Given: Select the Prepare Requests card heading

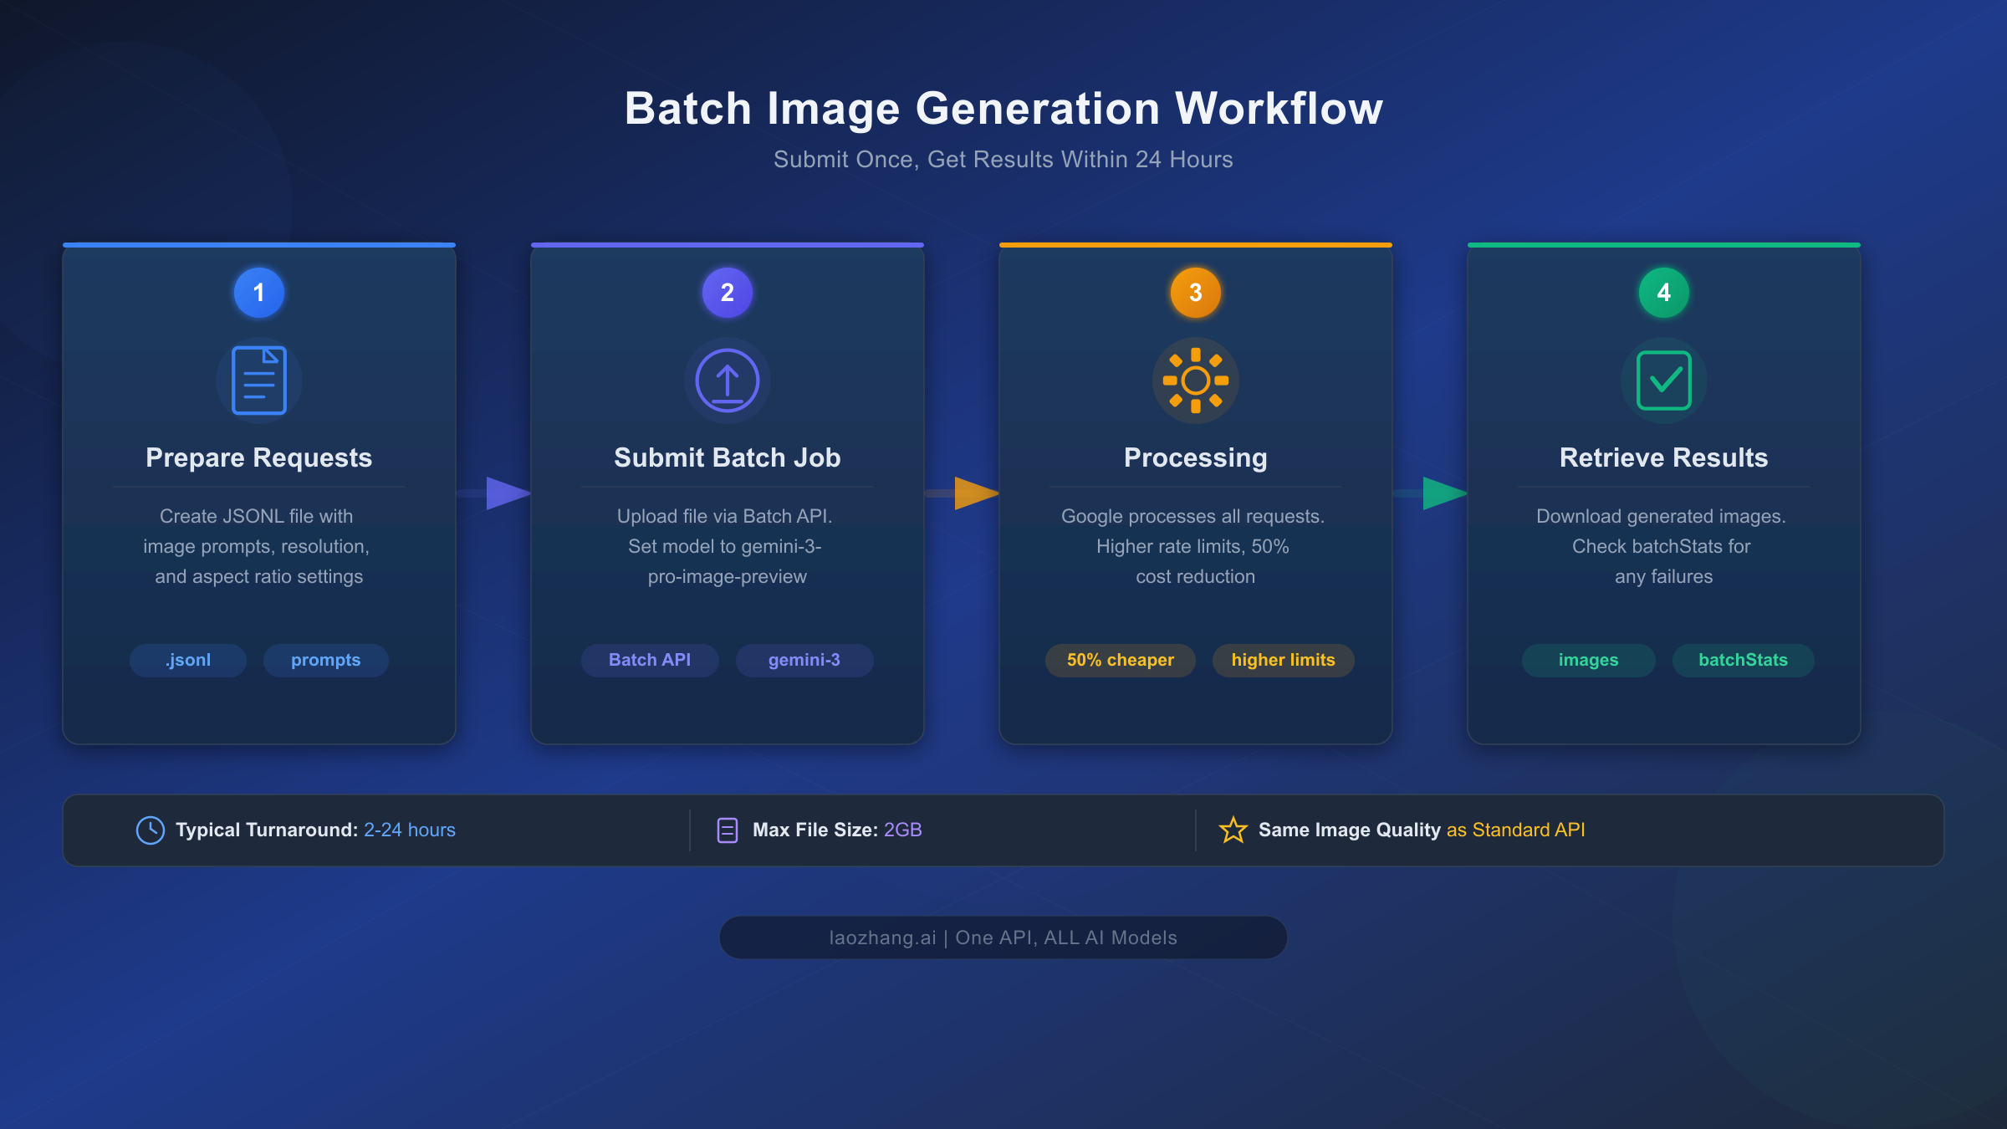Looking at the screenshot, I should [x=258, y=457].
